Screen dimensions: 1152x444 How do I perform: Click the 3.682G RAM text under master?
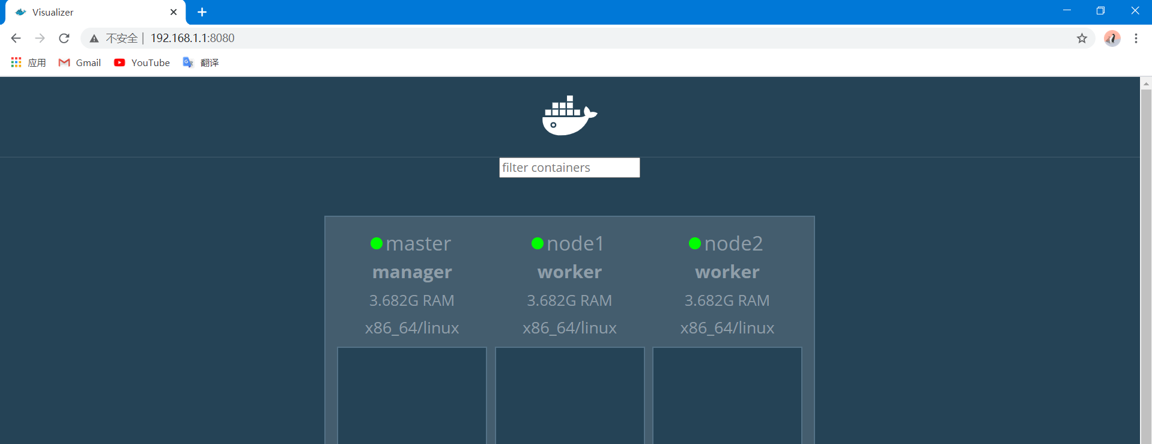pyautogui.click(x=412, y=300)
